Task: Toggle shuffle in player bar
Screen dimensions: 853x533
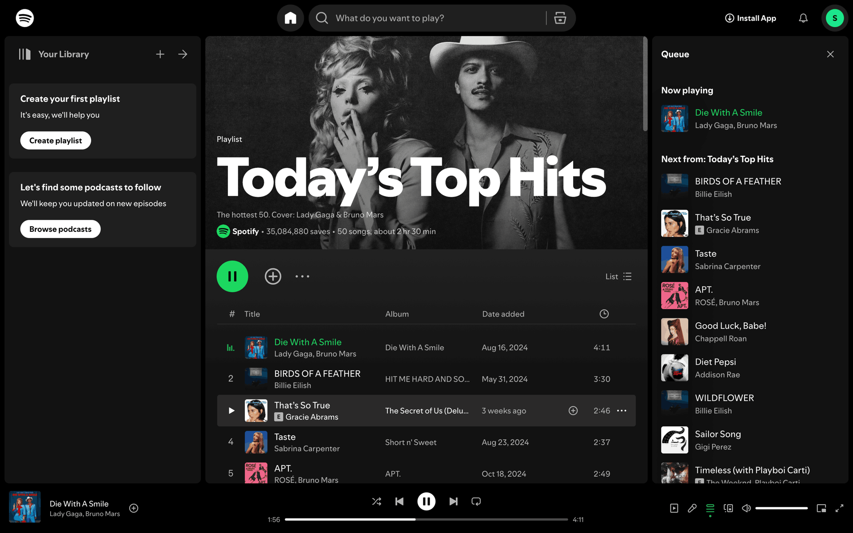Action: pos(377,501)
